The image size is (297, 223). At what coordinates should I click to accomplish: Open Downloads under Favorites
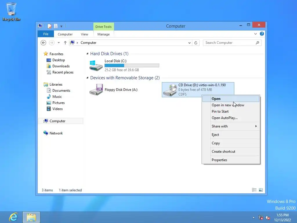pyautogui.click(x=61, y=66)
